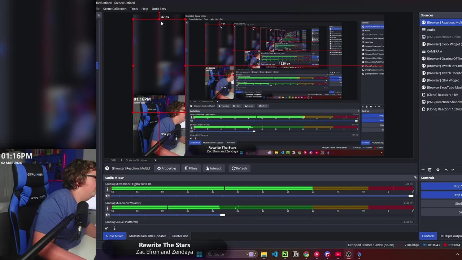The width and height of the screenshot is (462, 260).
Task: Remove selected source with trash icon
Action: click(430, 170)
